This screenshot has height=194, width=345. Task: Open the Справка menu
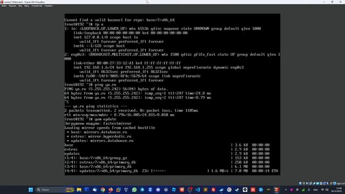coord(49,6)
